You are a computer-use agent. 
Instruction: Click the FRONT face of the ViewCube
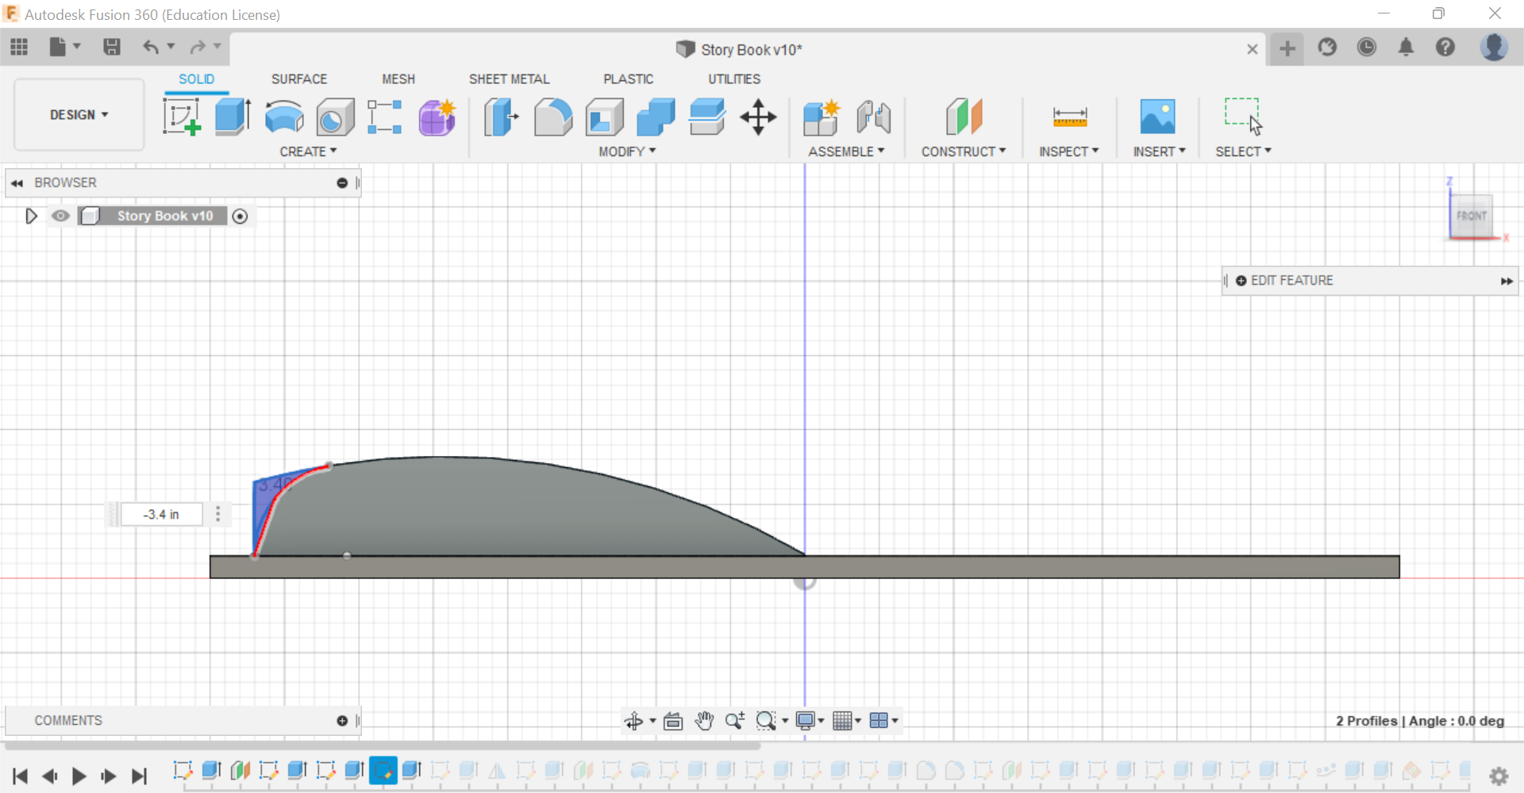[x=1472, y=216]
